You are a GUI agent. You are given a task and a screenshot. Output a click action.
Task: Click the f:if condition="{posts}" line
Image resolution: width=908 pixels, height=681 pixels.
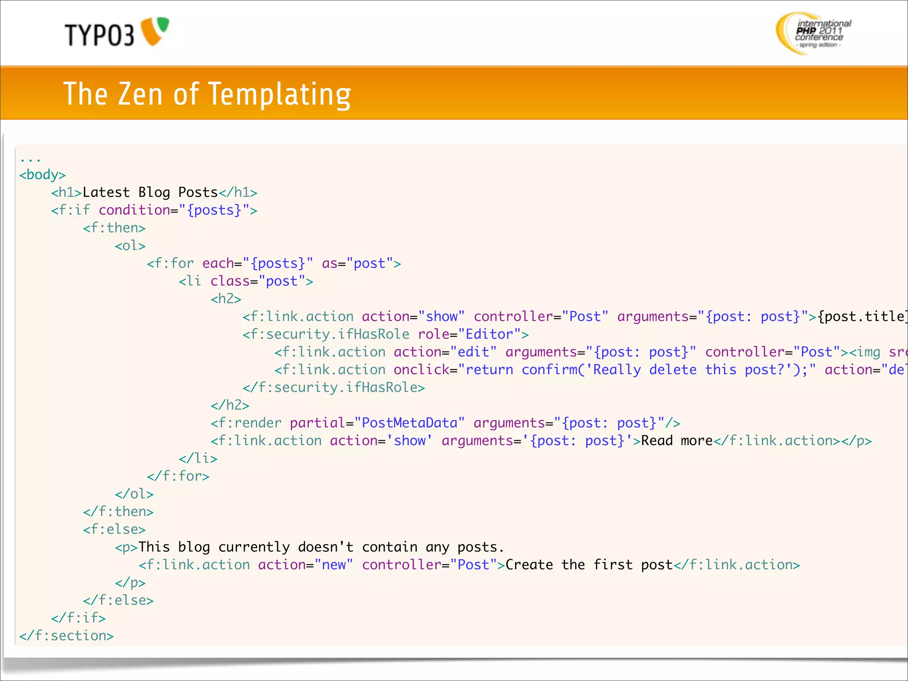pyautogui.click(x=154, y=210)
